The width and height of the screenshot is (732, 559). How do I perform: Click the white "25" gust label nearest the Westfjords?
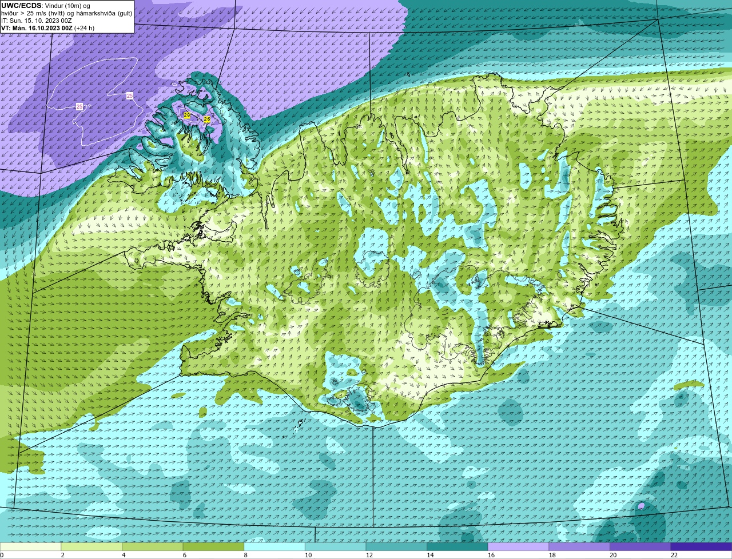pyautogui.click(x=130, y=95)
